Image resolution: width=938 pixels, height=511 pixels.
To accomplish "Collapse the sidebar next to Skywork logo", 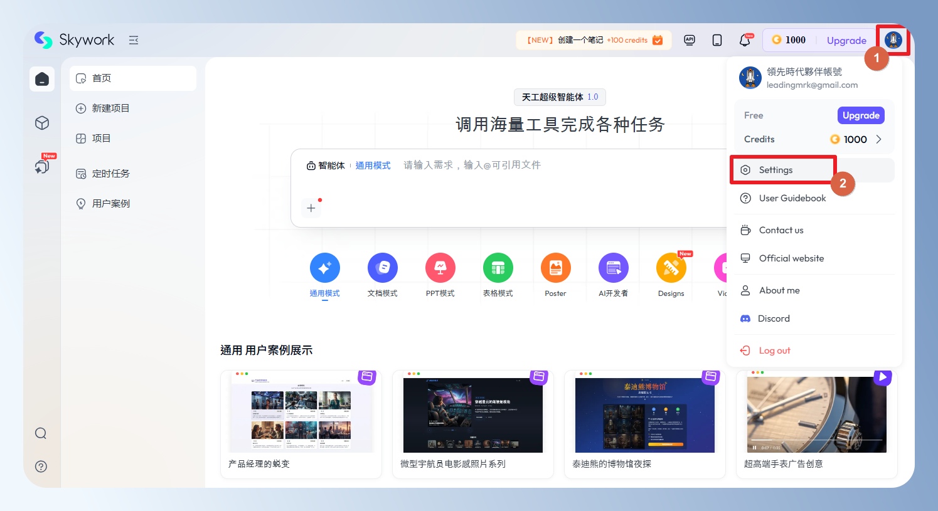I will 134,40.
